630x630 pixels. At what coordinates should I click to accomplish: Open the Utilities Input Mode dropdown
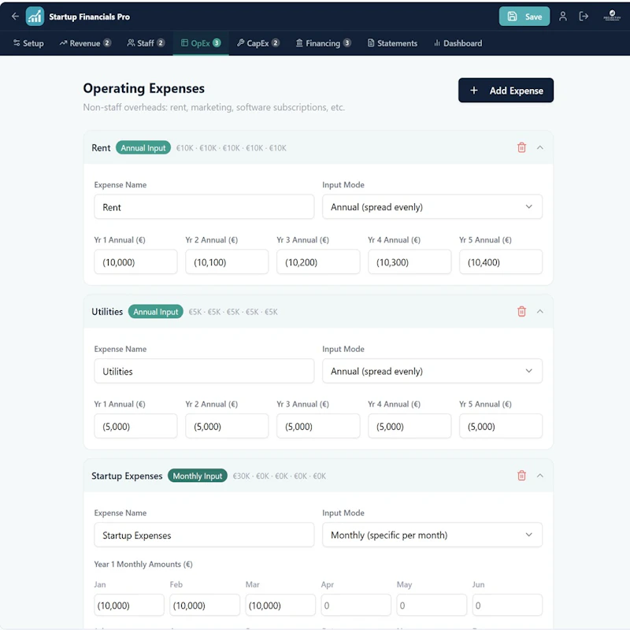point(432,371)
